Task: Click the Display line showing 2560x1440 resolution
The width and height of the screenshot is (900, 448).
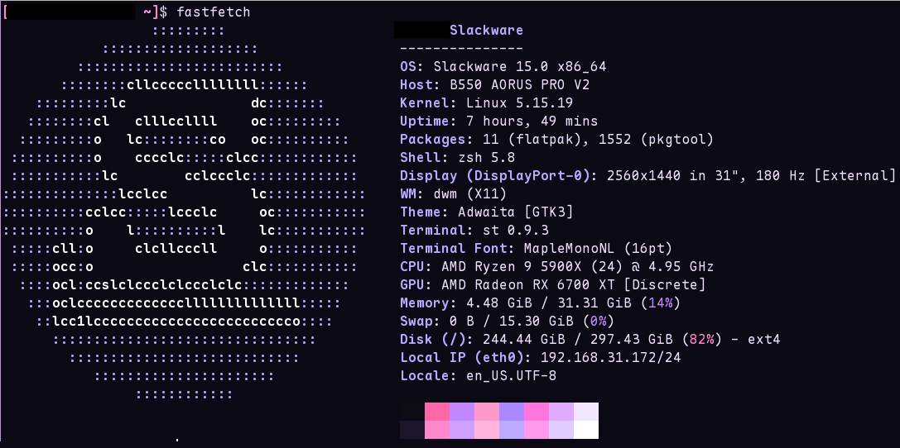Action: [x=647, y=175]
